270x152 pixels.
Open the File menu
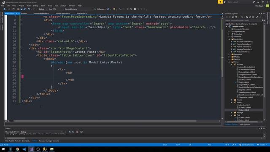(x=3, y=5)
